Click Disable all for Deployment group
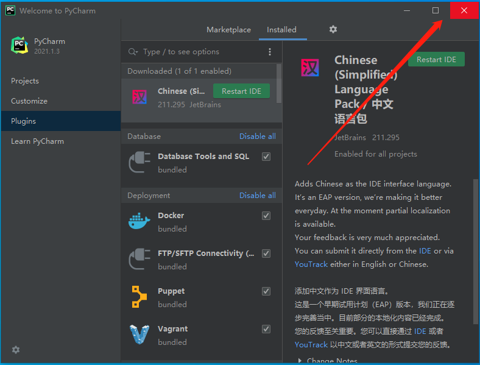The height and width of the screenshot is (365, 480). 258,196
